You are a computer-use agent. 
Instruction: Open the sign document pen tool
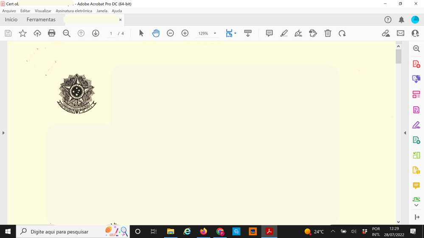click(298, 33)
